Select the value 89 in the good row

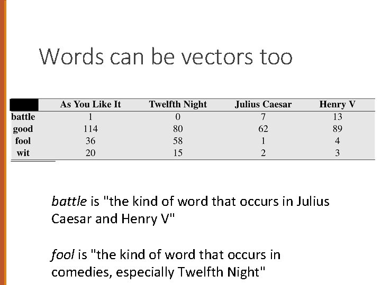pos(337,129)
